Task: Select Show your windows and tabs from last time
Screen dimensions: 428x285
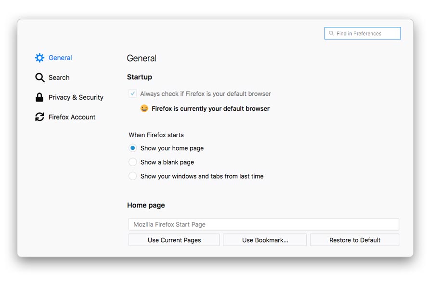Action: 133,176
